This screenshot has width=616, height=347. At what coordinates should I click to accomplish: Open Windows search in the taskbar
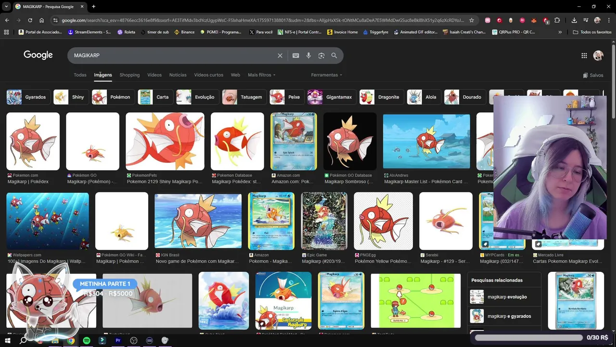23,340
